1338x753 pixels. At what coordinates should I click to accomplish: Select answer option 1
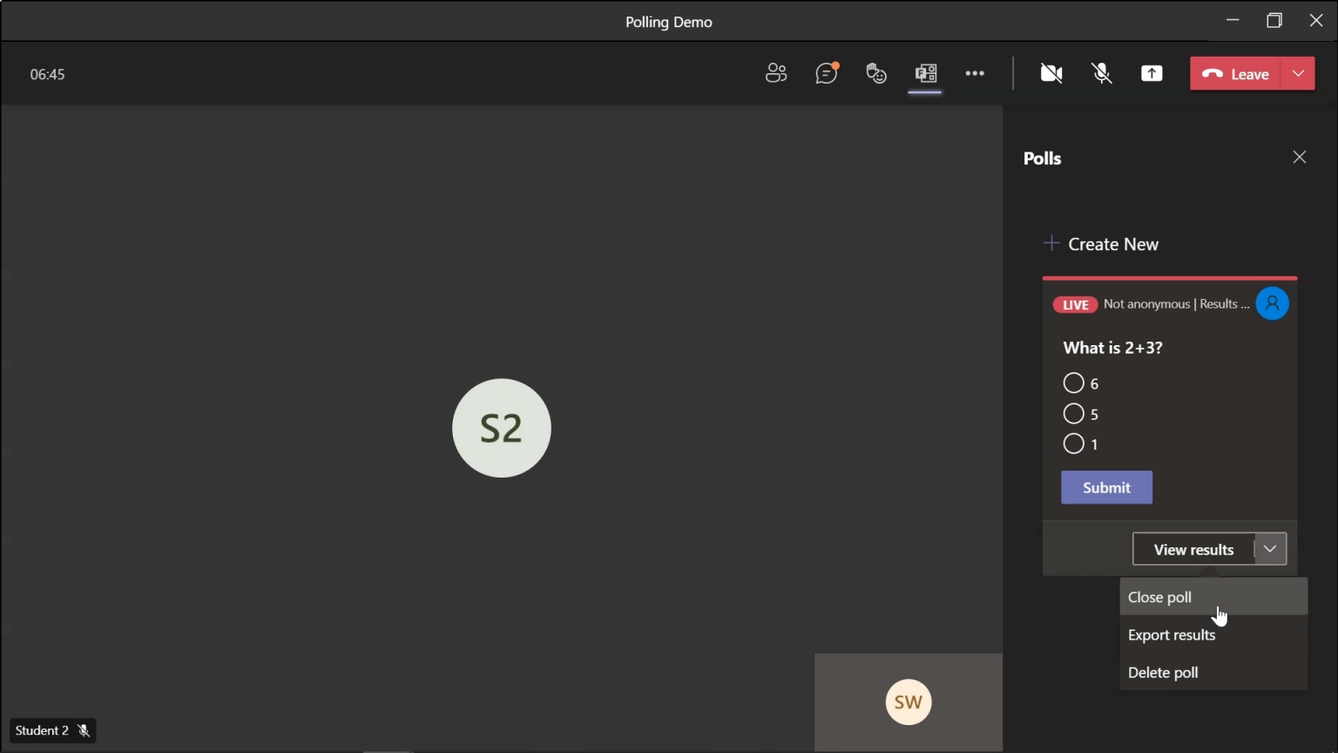[x=1074, y=444]
